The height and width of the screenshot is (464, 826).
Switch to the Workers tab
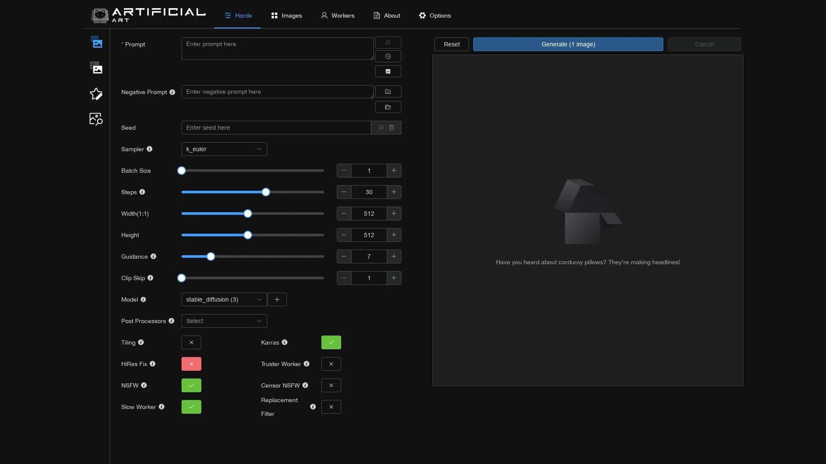click(338, 15)
